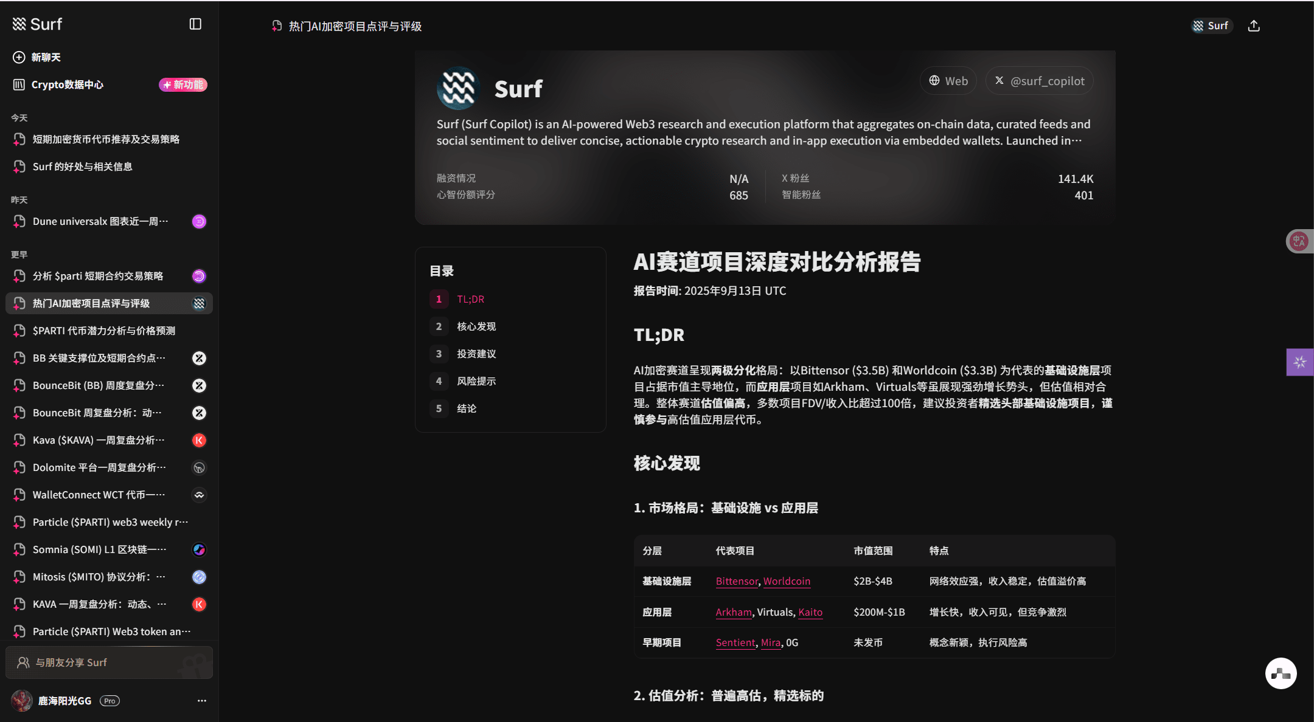
Task: Collapse the sidebar with the panel icon
Action: (x=195, y=24)
